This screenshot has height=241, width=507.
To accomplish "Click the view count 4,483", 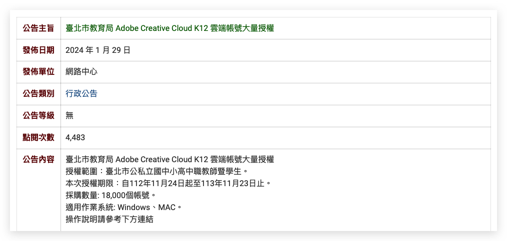I will tap(75, 138).
